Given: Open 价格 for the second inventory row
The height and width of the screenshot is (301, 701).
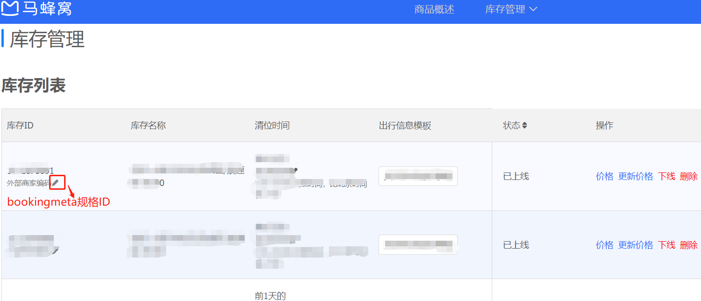Looking at the screenshot, I should pos(604,245).
